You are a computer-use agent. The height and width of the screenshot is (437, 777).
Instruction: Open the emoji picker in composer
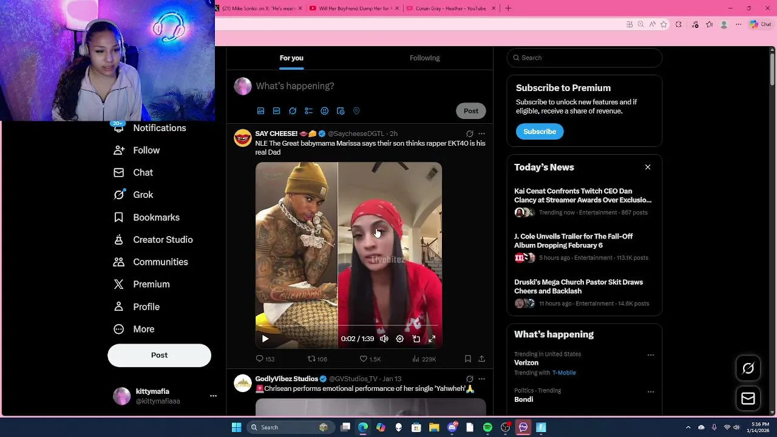coord(324,111)
